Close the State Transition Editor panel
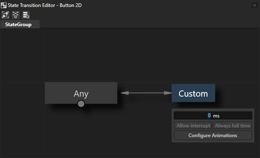 point(255,5)
